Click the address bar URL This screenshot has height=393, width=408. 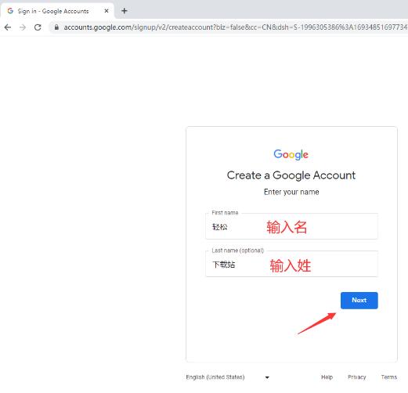pos(235,27)
